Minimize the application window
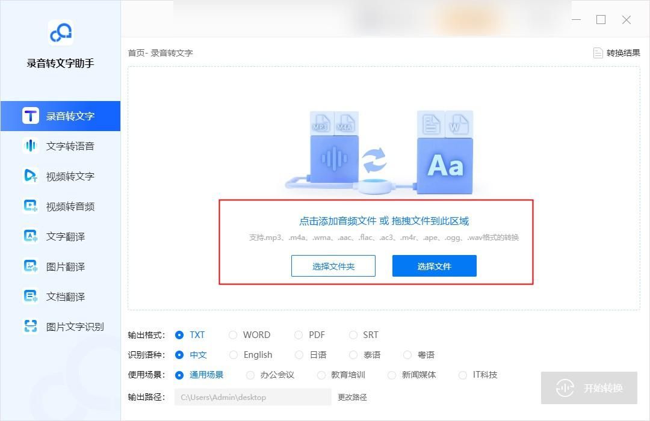 [x=576, y=19]
